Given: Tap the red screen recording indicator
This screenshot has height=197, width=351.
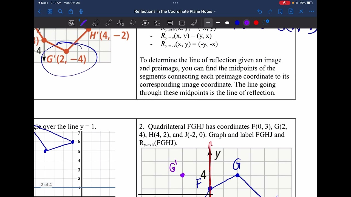Looking at the screenshot, I should pyautogui.click(x=285, y=3).
